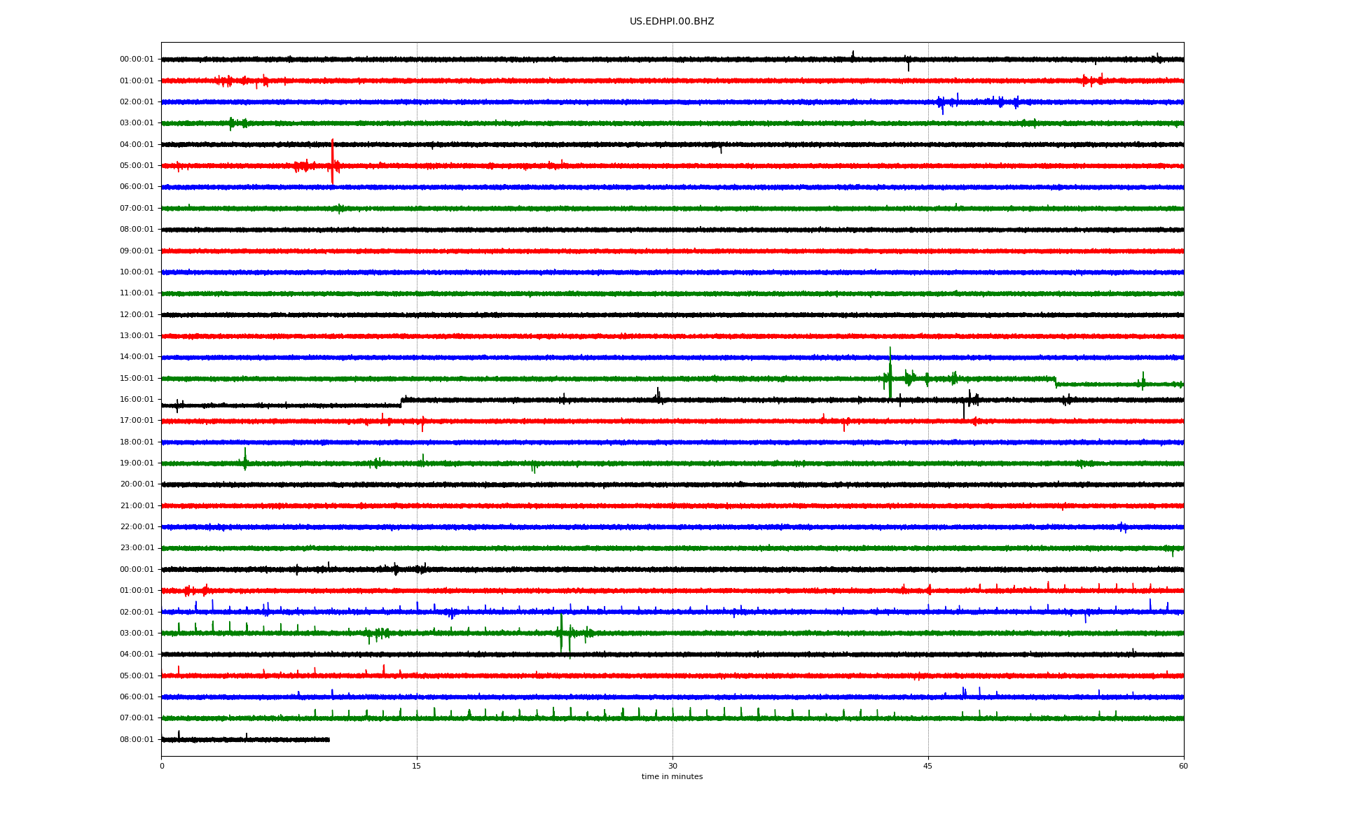1345x840 pixels.
Task: Click the first 00:00:01 time label
Action: tap(137, 59)
